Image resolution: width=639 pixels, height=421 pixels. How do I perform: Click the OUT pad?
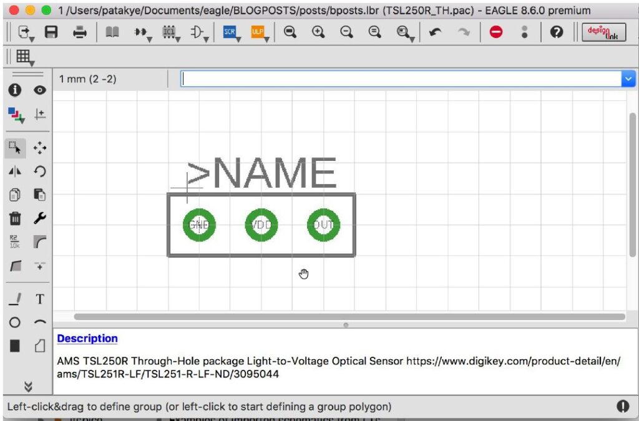click(x=323, y=225)
